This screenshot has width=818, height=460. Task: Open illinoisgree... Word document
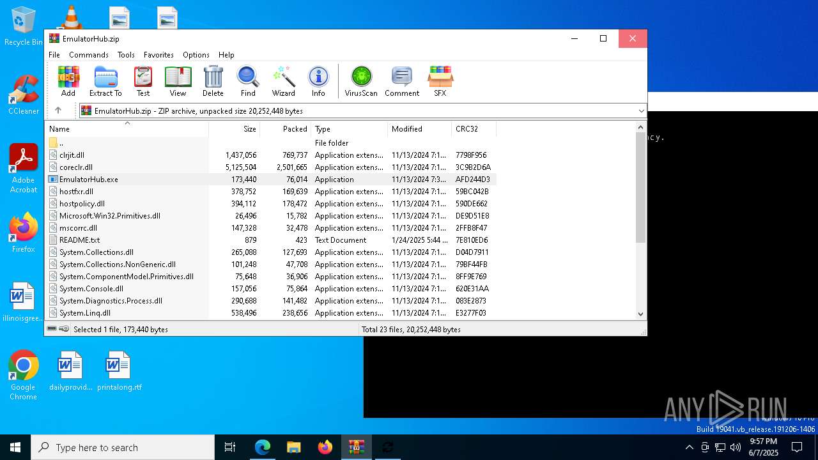point(24,302)
